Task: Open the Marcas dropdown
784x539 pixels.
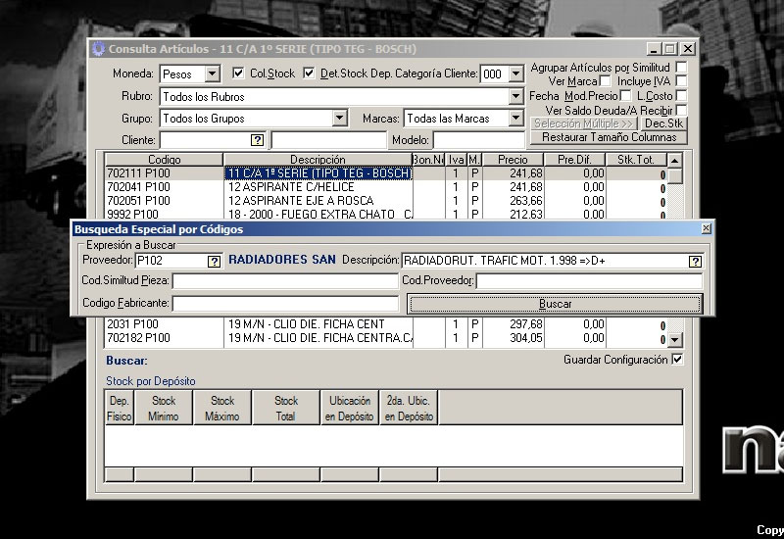Action: coord(515,119)
